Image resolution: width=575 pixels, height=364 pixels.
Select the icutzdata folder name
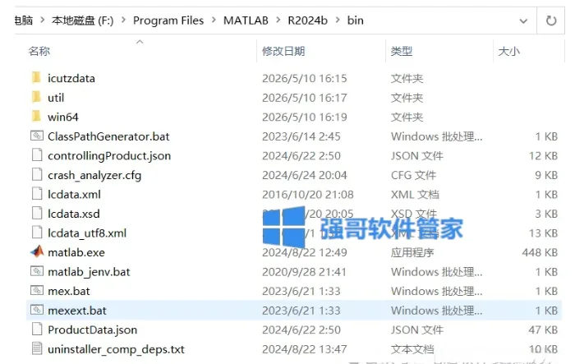click(71, 78)
